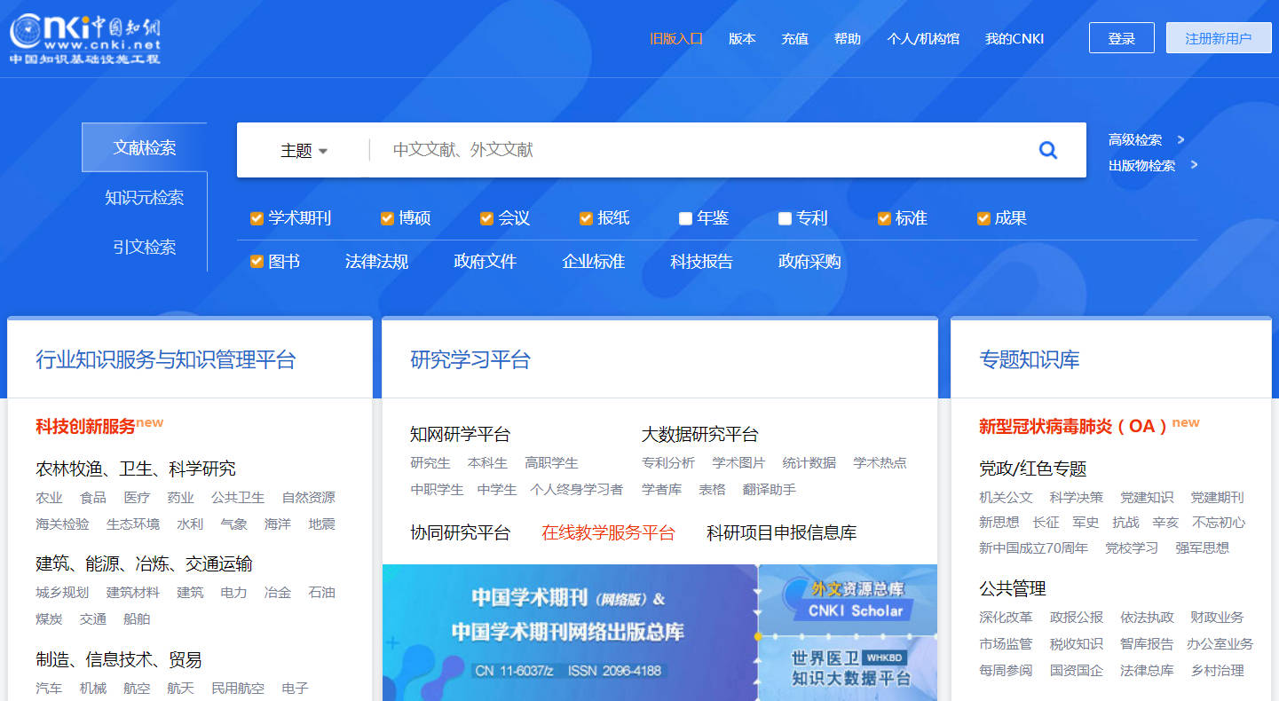Open the 科技报告 database link
This screenshot has height=701, width=1279.
[x=701, y=262]
